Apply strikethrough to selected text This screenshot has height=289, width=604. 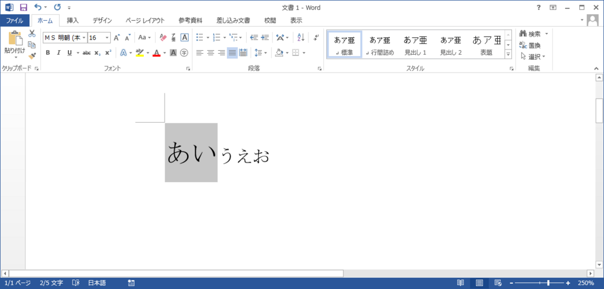87,53
